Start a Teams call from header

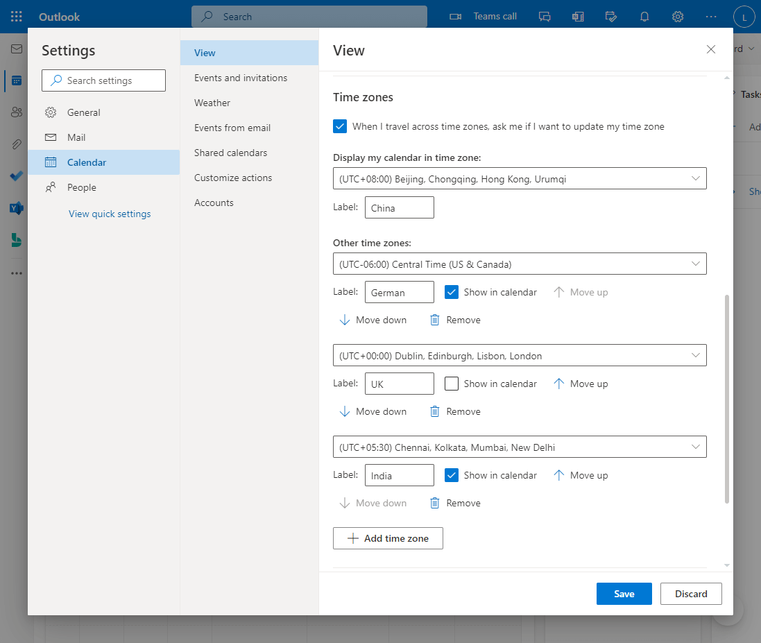click(484, 17)
